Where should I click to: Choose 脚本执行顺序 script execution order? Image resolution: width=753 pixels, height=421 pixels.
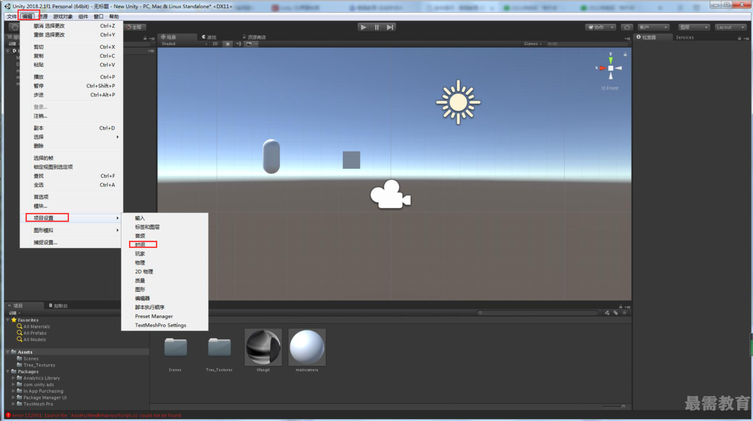165,308
